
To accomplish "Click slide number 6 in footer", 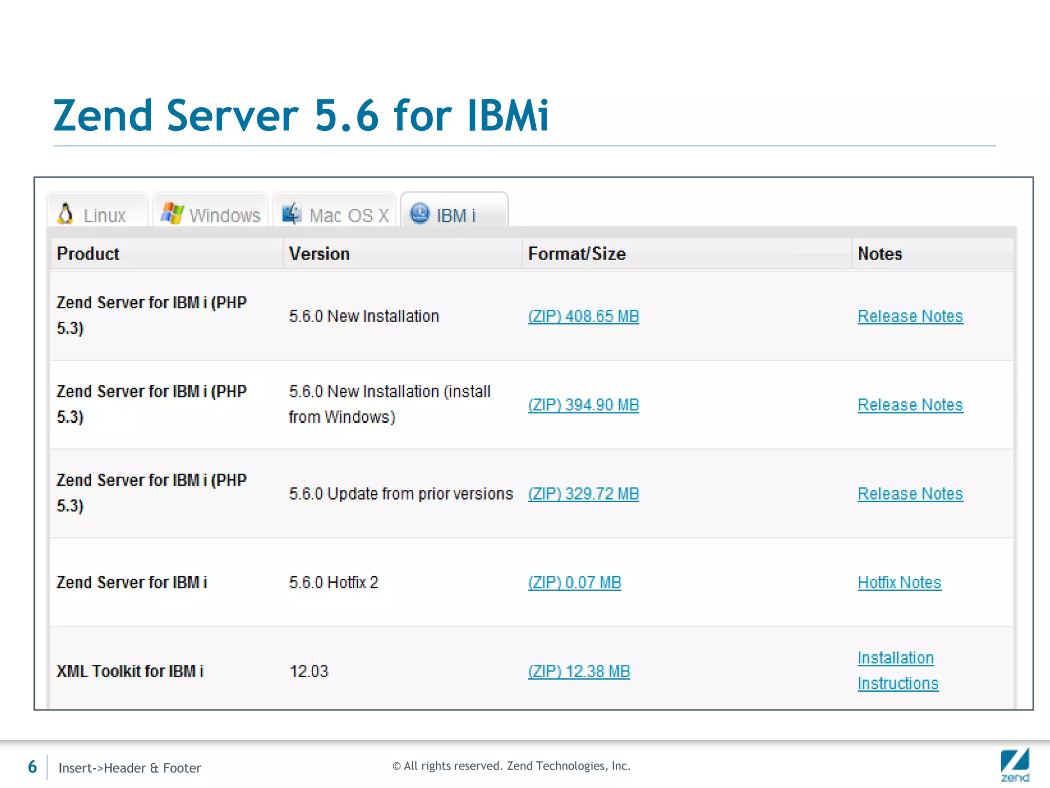I will click(32, 767).
